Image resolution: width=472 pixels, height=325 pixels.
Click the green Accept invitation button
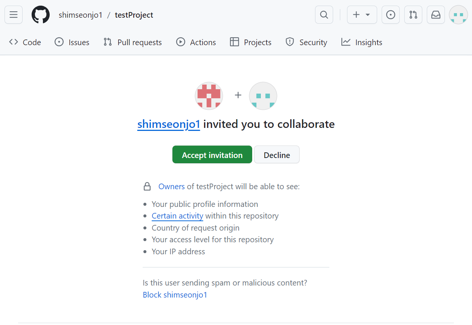(x=212, y=155)
